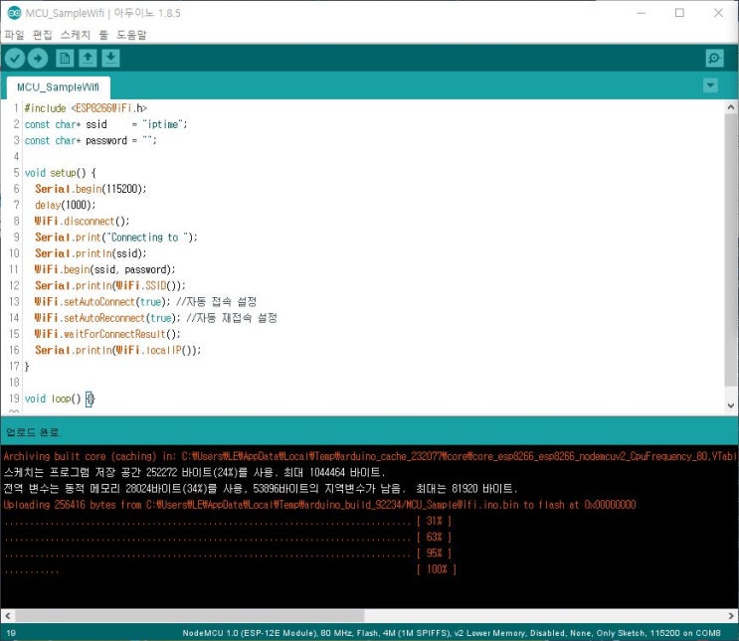Open the 스케치 menu

[76, 35]
